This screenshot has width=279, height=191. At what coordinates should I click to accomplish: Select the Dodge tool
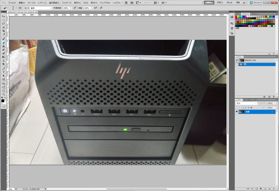pyautogui.click(x=3, y=64)
